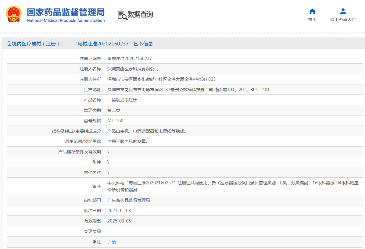Go to 首页 home link
365x249 pixels.
coord(312,20)
